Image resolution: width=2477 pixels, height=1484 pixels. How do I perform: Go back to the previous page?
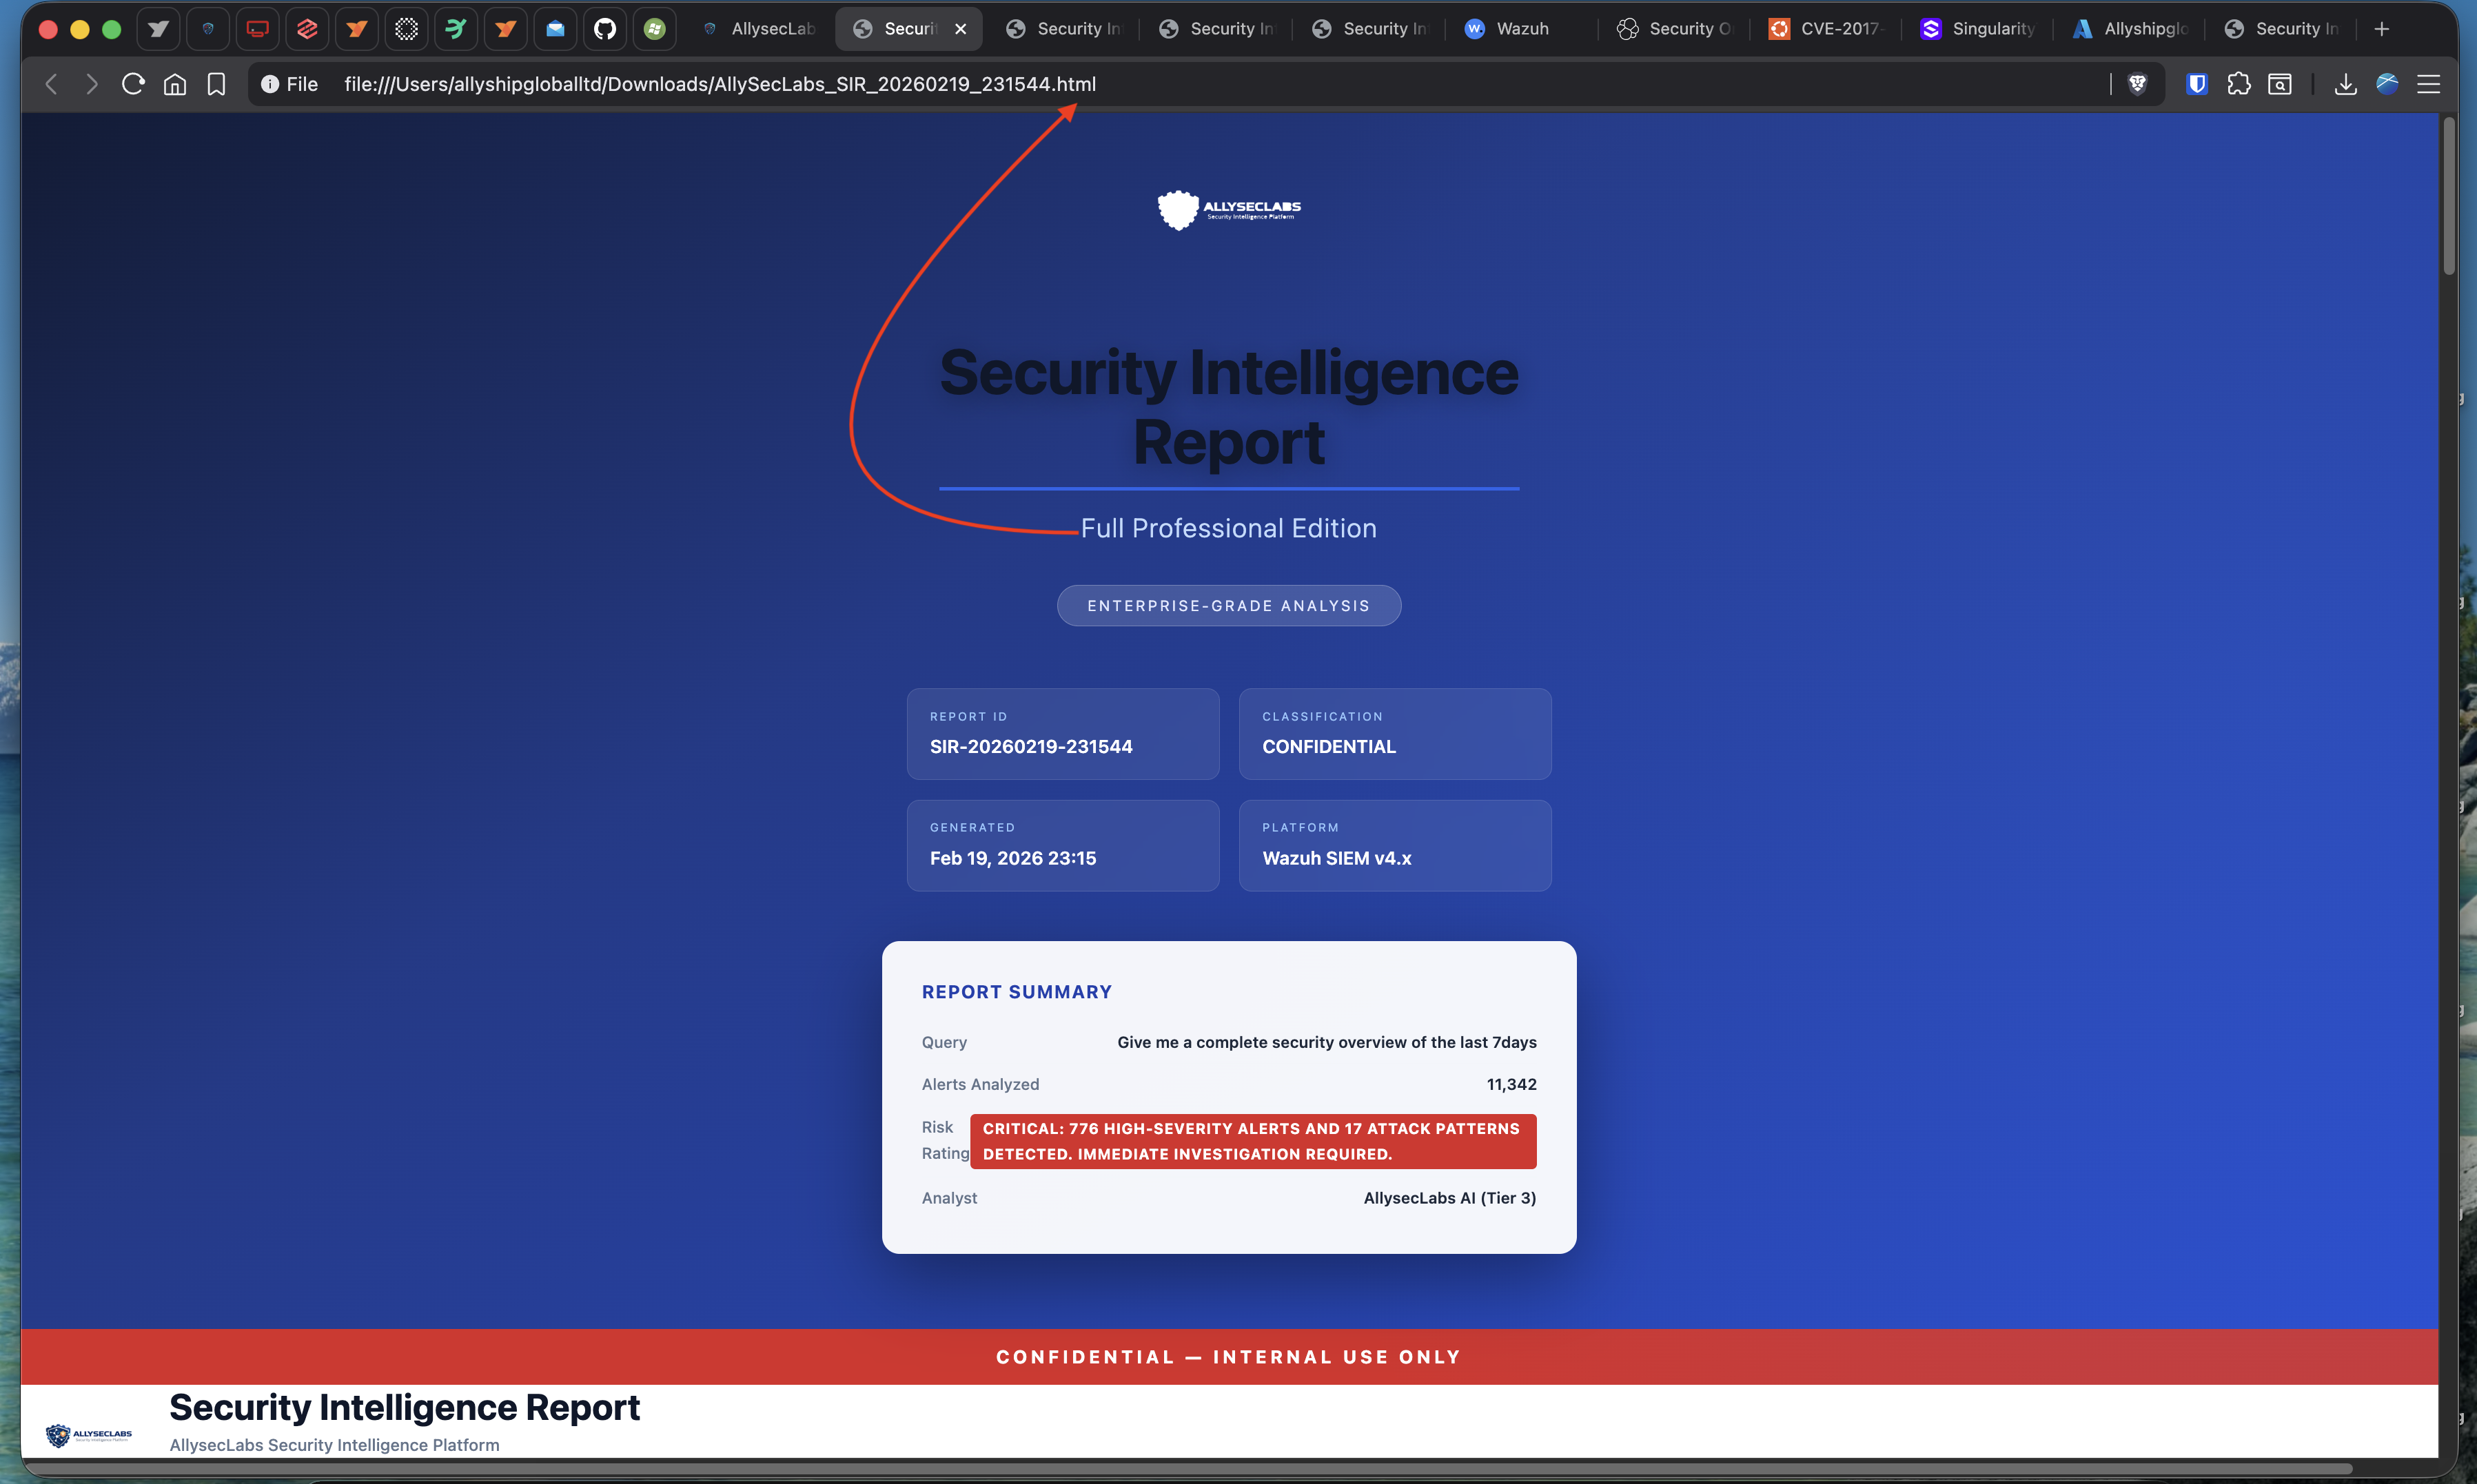(x=52, y=84)
